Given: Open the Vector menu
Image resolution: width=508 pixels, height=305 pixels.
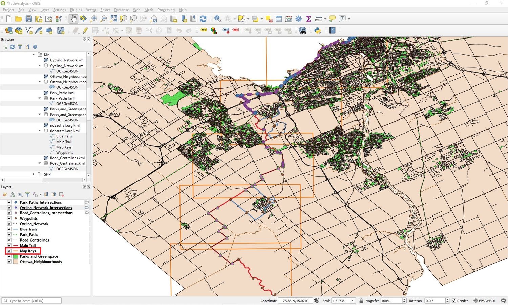Looking at the screenshot, I should [91, 10].
